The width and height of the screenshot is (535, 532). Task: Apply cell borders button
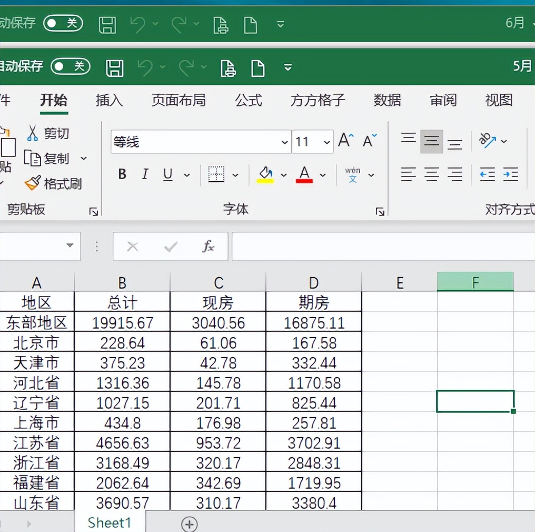click(216, 174)
